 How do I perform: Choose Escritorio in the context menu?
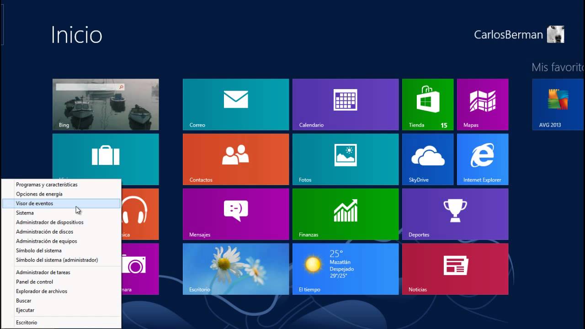coord(61,323)
